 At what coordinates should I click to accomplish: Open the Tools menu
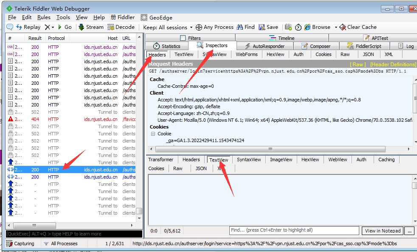(x=63, y=17)
